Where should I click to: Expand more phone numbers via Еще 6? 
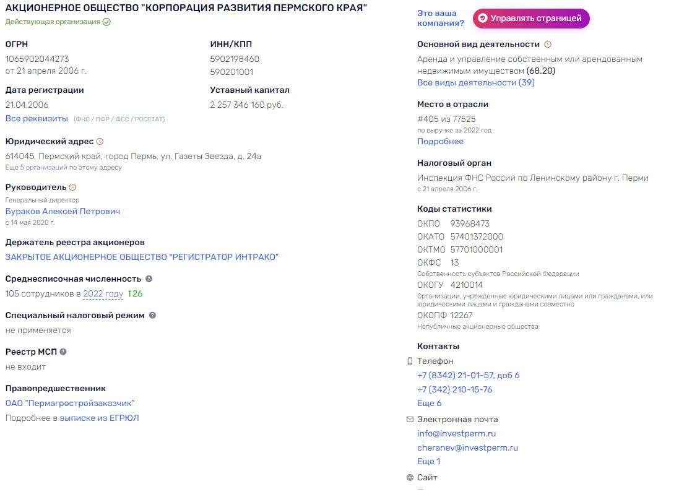[x=429, y=403]
